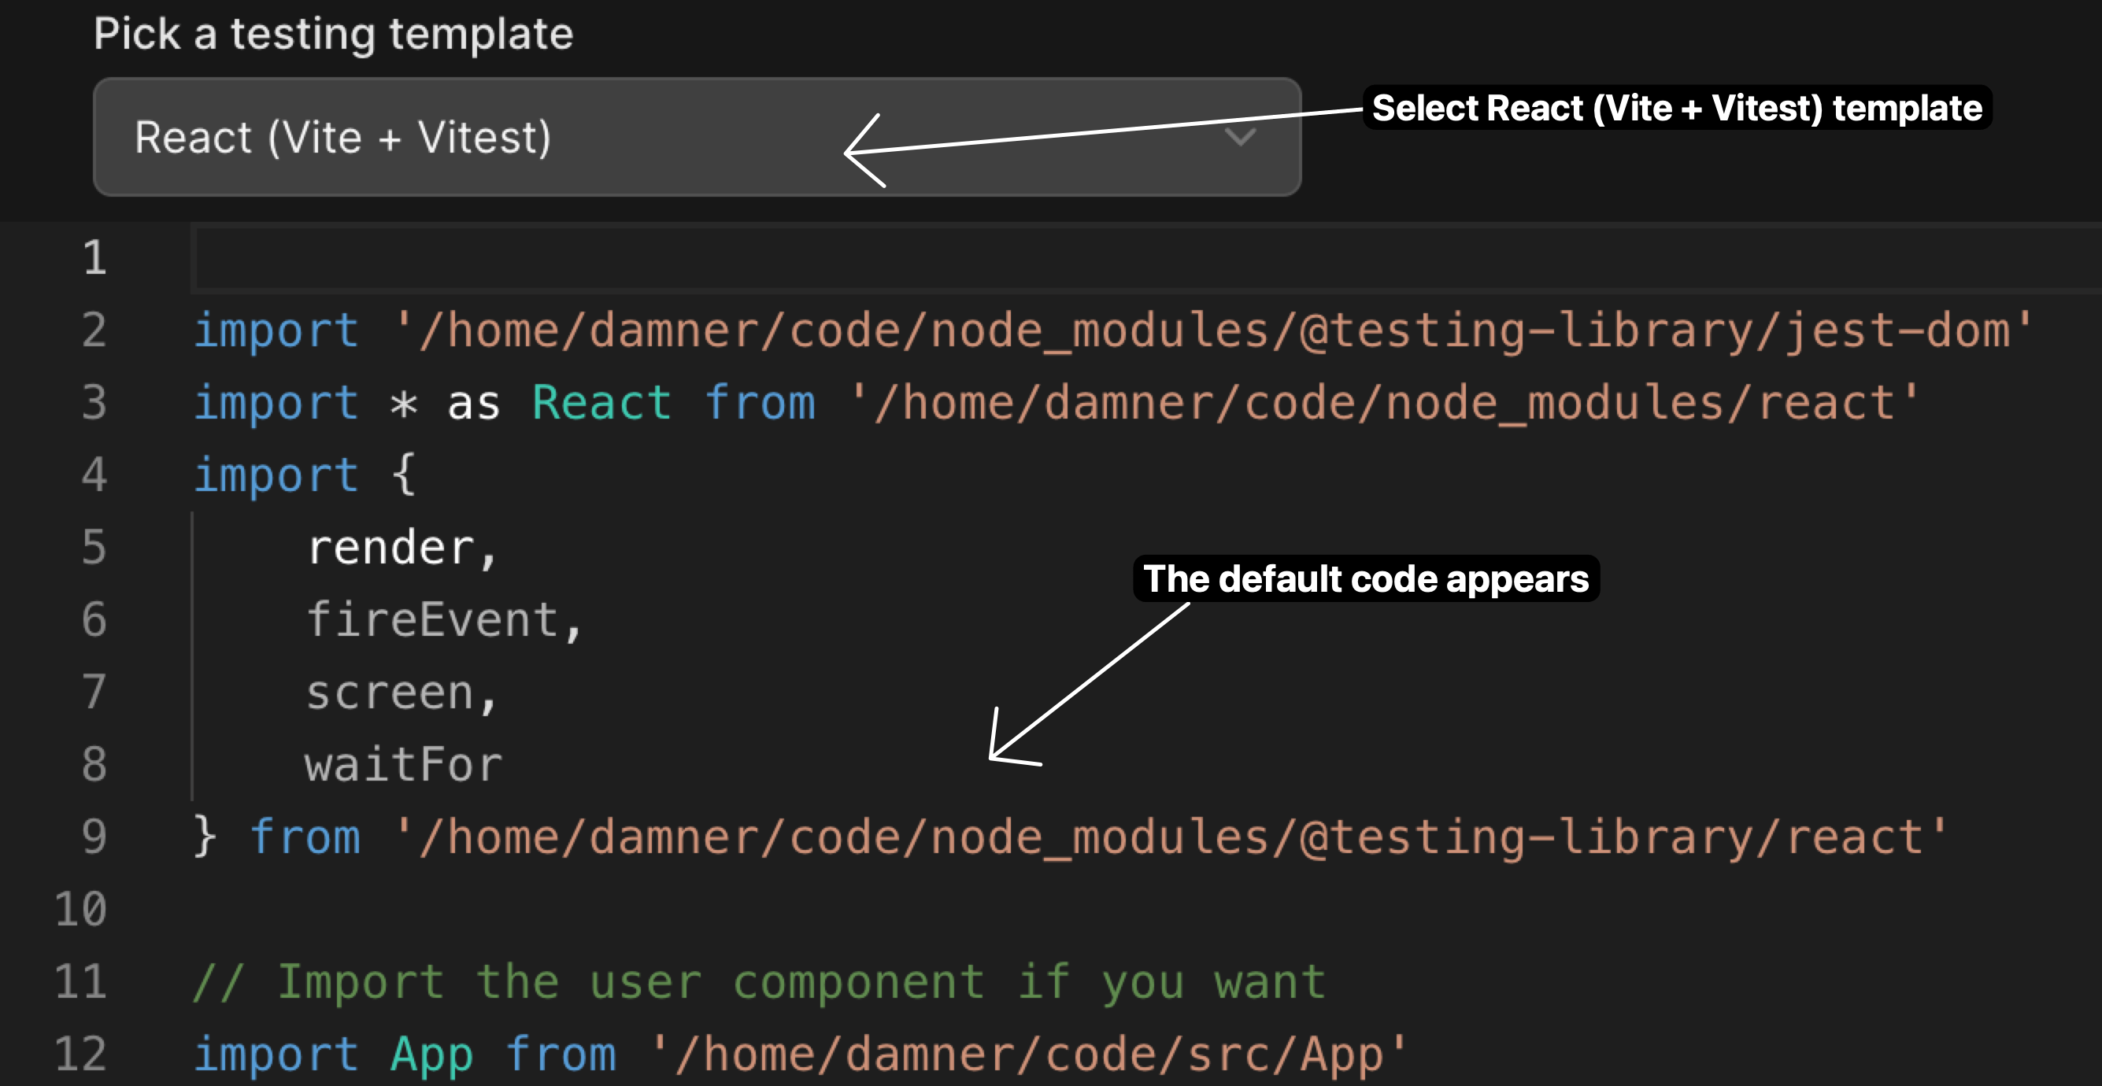2102x1086 pixels.
Task: Click the React (Vite + Vitest) selected text
Action: pyautogui.click(x=342, y=137)
